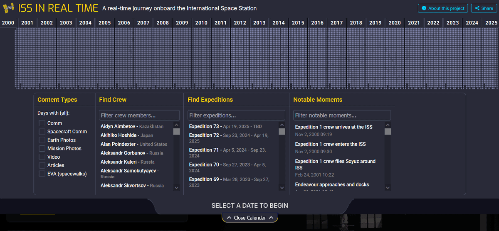The image size is (499, 231).
Task: Click the ISS satellite logo icon
Action: pos(8,8)
